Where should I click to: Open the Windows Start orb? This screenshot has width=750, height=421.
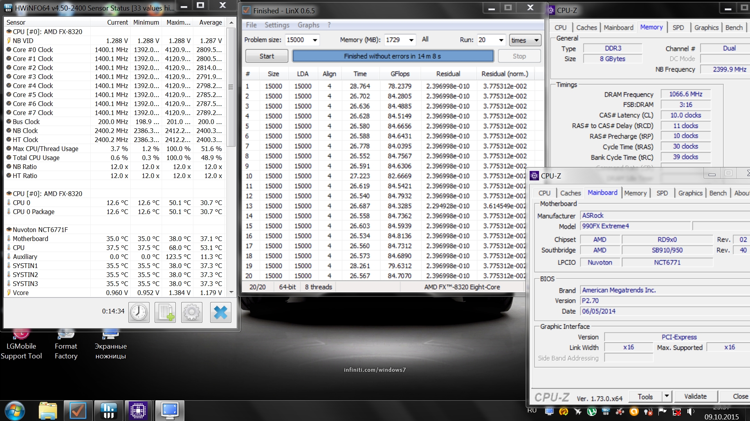15,411
